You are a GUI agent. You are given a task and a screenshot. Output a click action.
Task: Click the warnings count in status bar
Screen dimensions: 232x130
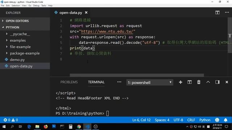click(x=15, y=120)
